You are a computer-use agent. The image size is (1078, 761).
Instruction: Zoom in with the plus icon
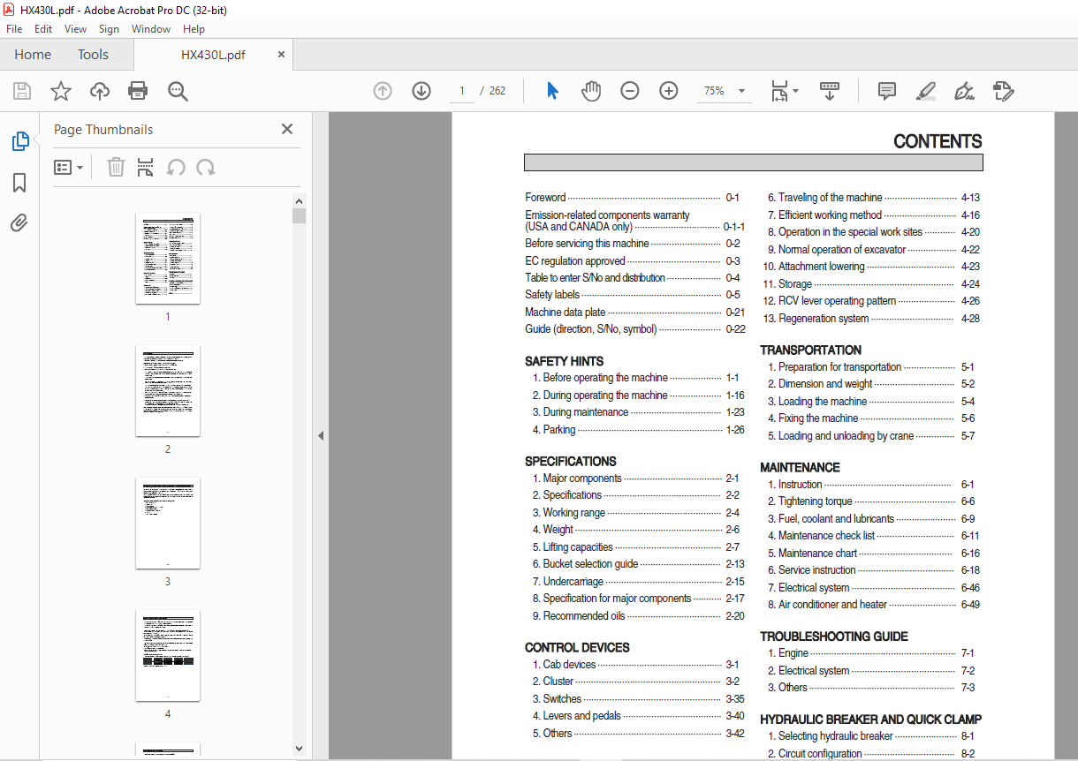click(669, 91)
